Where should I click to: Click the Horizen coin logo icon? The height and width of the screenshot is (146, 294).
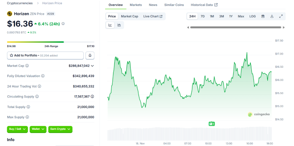point(9,14)
